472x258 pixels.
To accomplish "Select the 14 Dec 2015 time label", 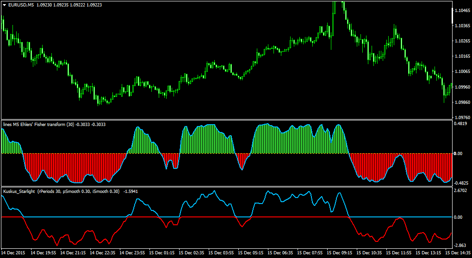I will 13,253.
